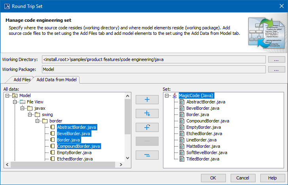Select EmptyBorder.java in All data tree
The width and height of the screenshot is (288, 185).
[74, 153]
